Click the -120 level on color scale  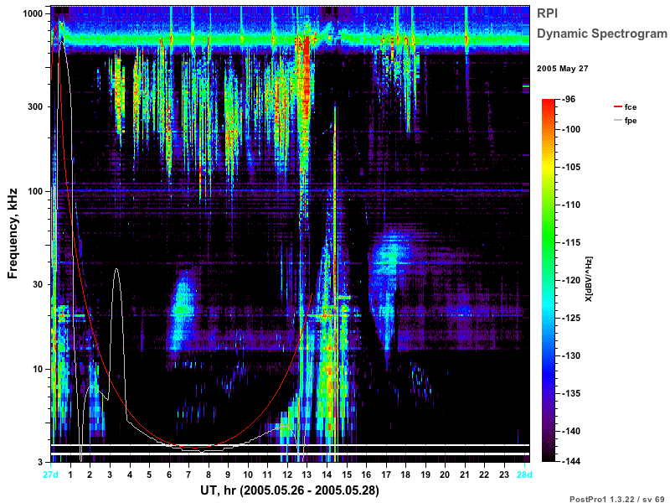click(x=570, y=280)
